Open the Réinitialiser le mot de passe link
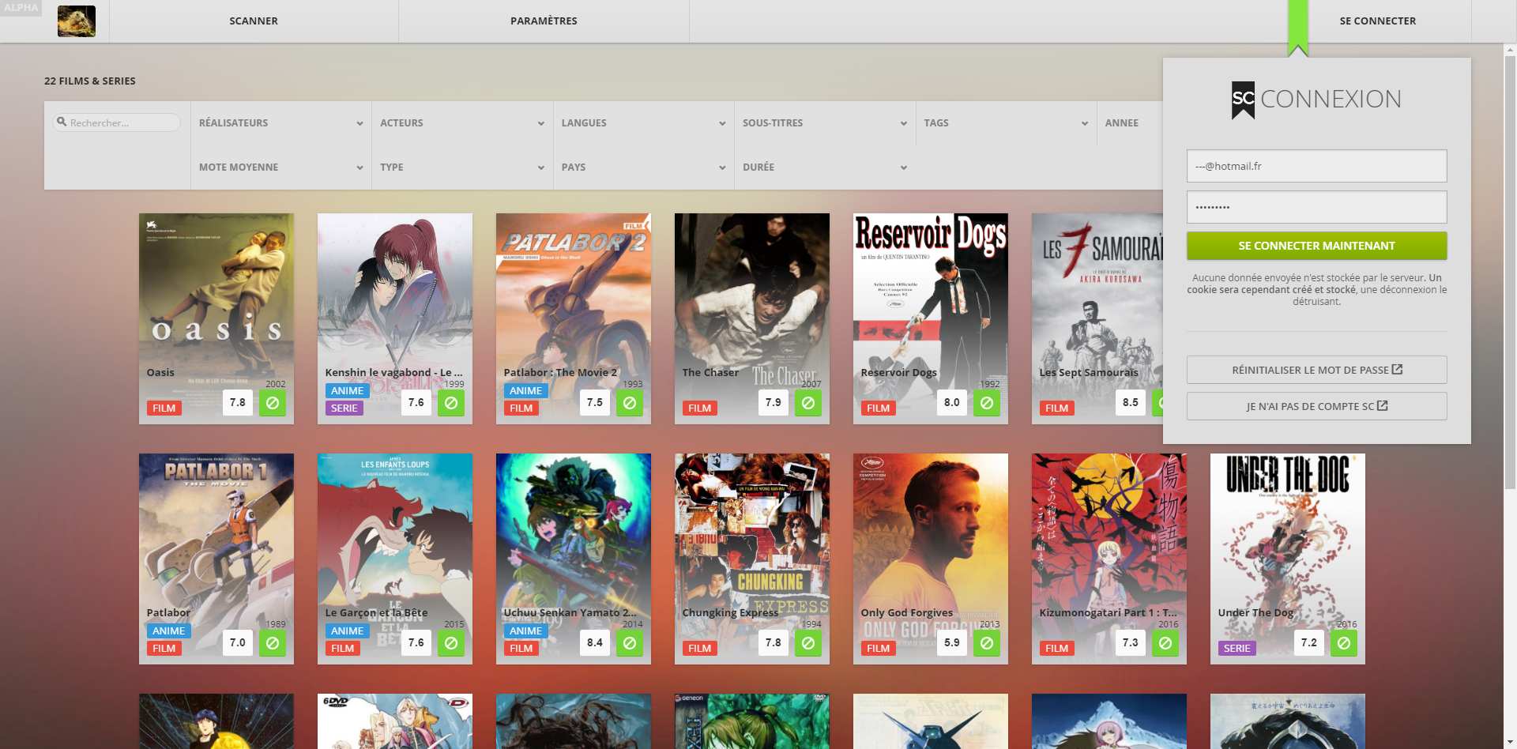 [x=1316, y=370]
